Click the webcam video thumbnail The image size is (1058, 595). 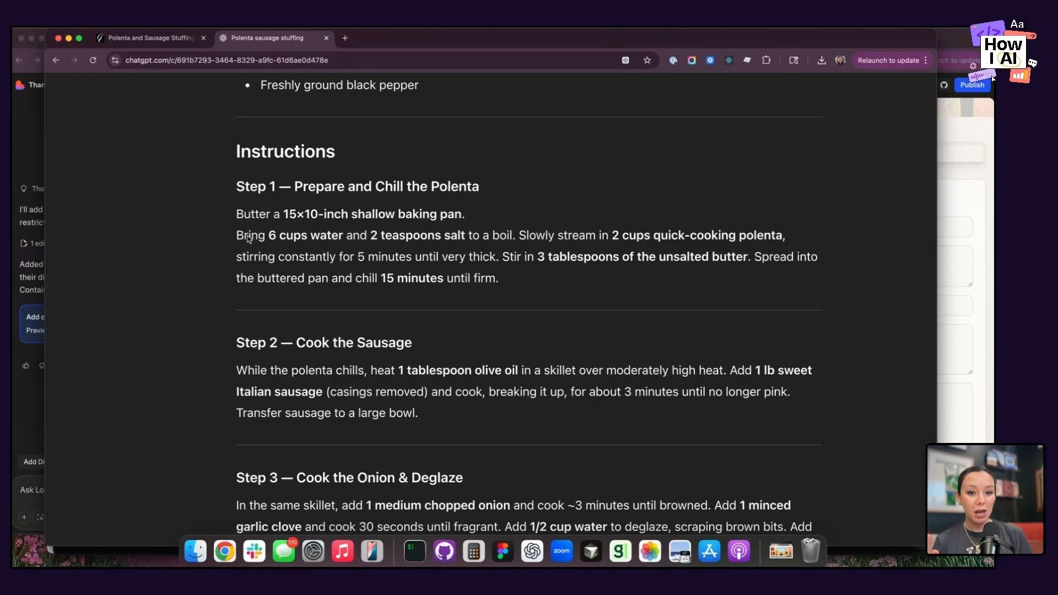(x=985, y=499)
